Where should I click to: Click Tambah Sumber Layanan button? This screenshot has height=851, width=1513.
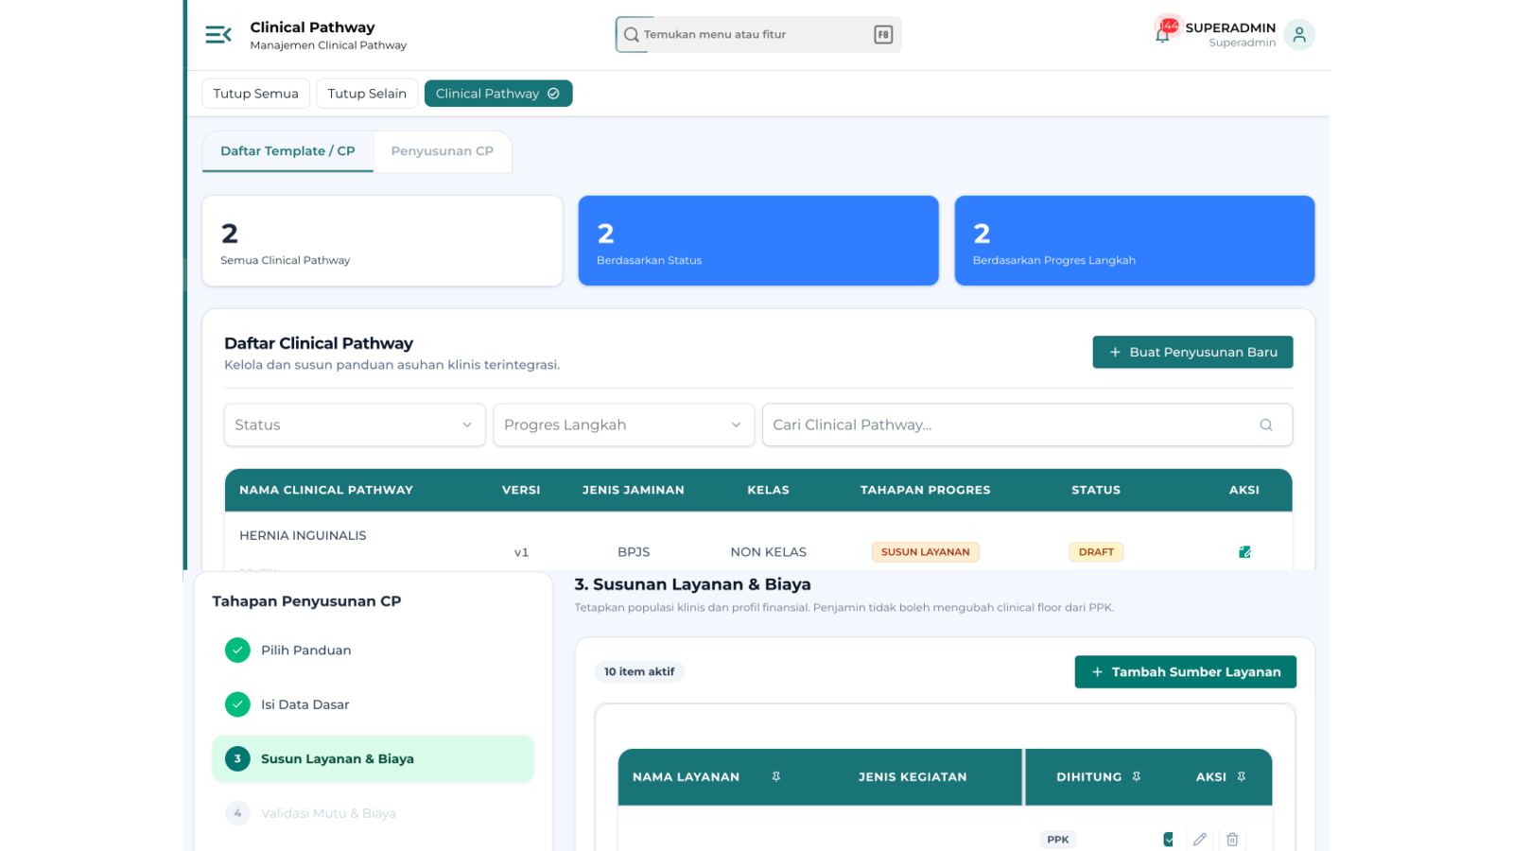[x=1185, y=672]
